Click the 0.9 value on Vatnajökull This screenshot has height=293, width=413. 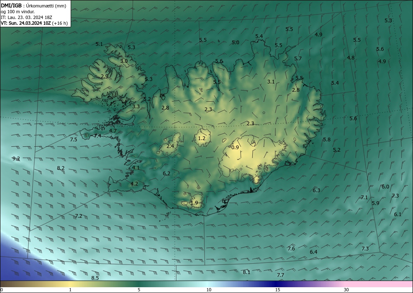(235, 147)
